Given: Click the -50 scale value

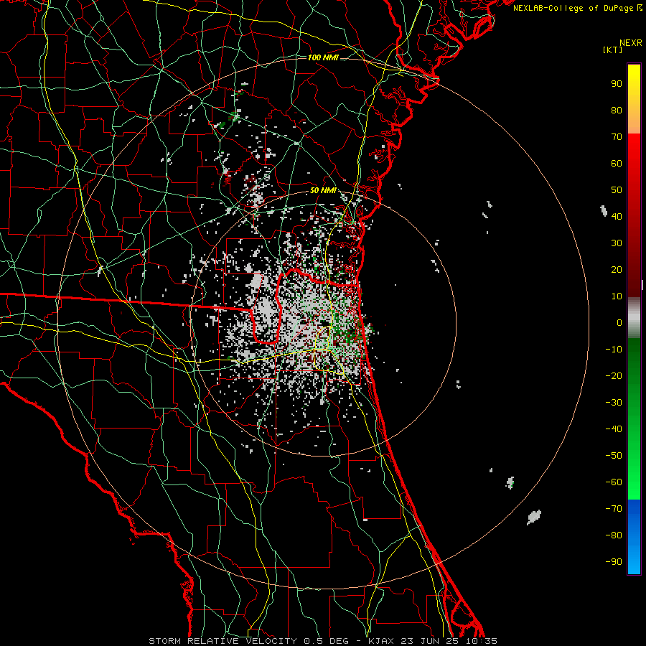Looking at the screenshot, I should [614, 456].
